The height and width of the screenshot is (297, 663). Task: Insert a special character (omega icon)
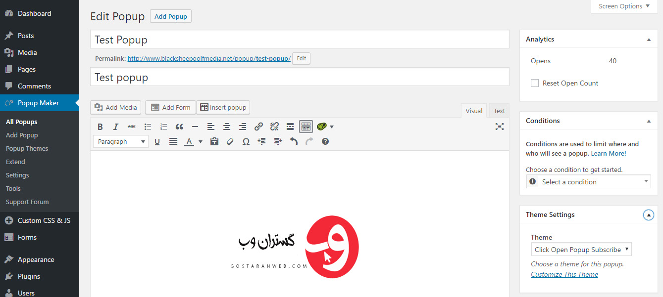point(246,141)
